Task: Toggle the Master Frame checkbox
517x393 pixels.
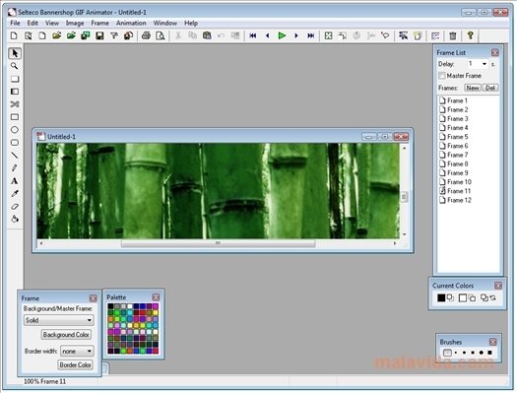Action: [442, 76]
